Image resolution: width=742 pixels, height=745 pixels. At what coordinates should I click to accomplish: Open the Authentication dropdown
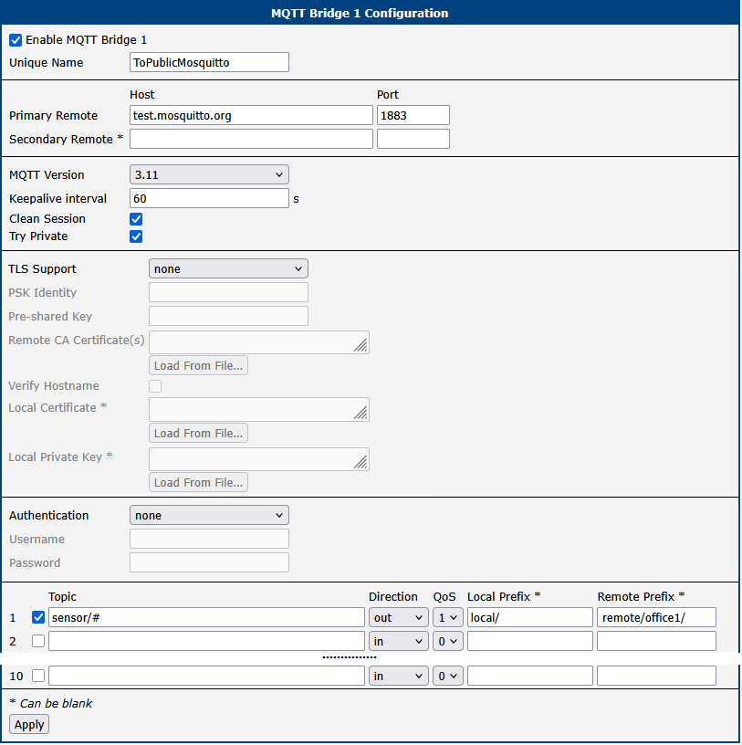point(209,516)
